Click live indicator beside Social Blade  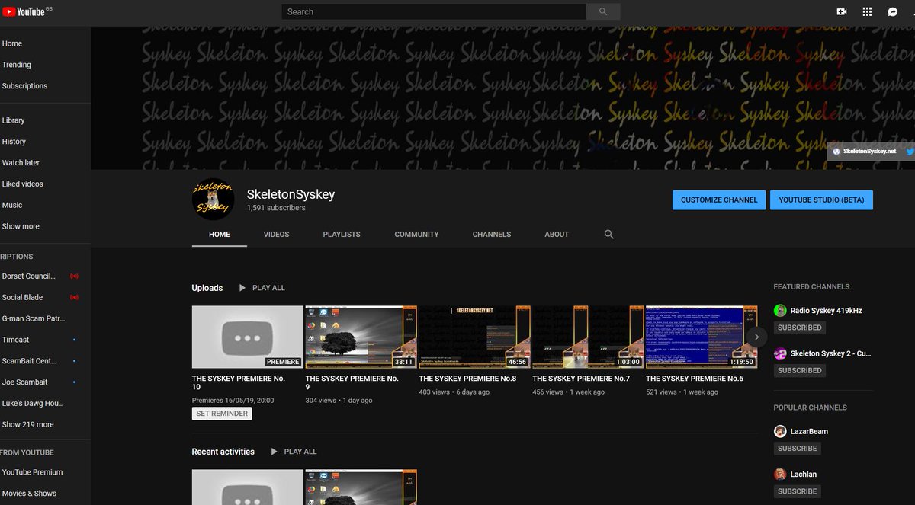(74, 297)
